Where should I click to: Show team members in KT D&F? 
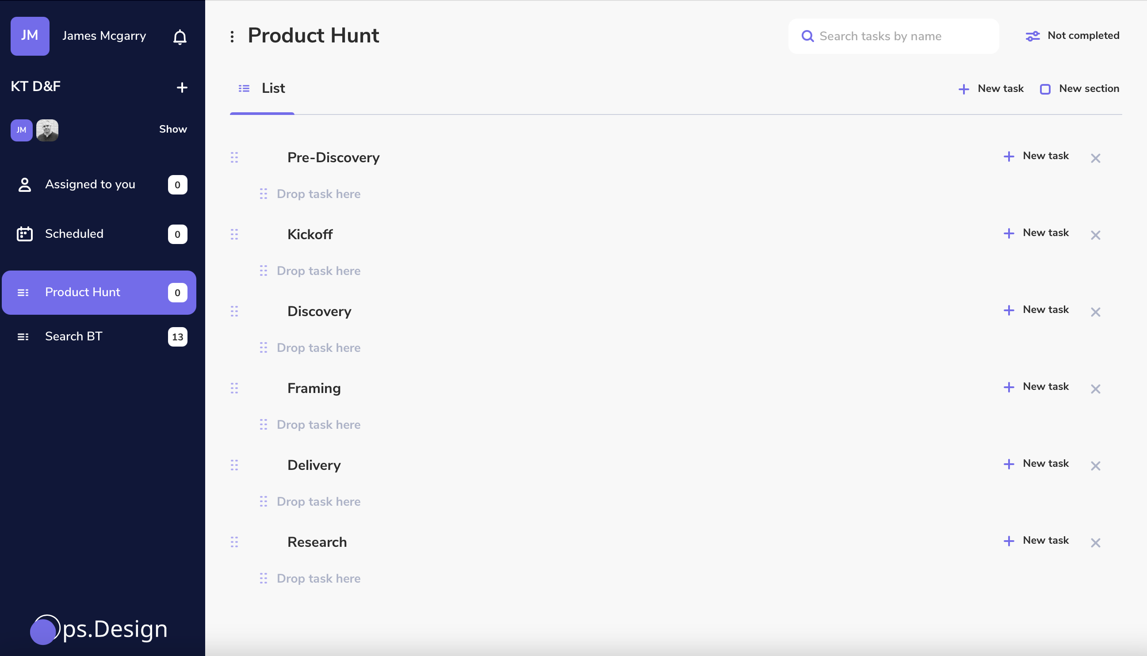click(x=173, y=130)
